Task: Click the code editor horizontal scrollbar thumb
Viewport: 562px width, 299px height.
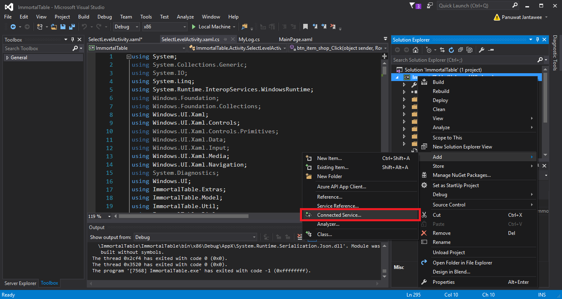Action: (183, 216)
